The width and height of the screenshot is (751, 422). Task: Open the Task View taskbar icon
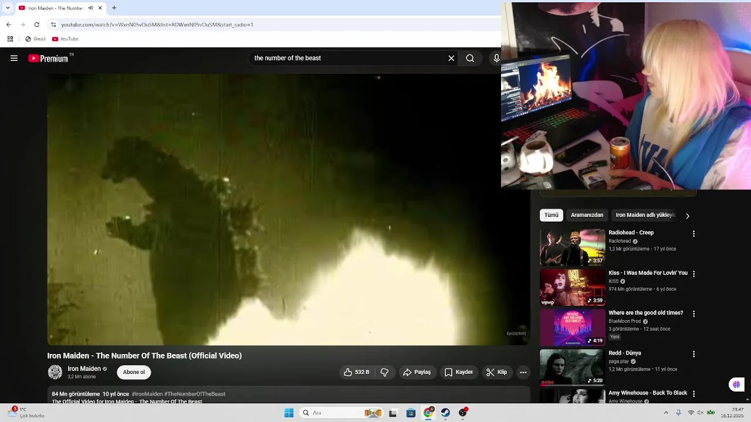(x=393, y=413)
